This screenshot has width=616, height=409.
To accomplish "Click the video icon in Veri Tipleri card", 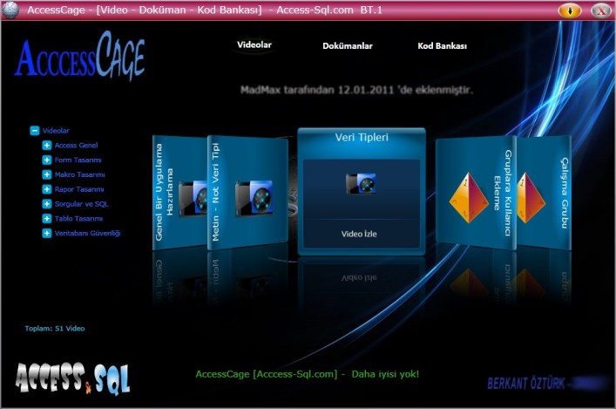I will pos(361,183).
